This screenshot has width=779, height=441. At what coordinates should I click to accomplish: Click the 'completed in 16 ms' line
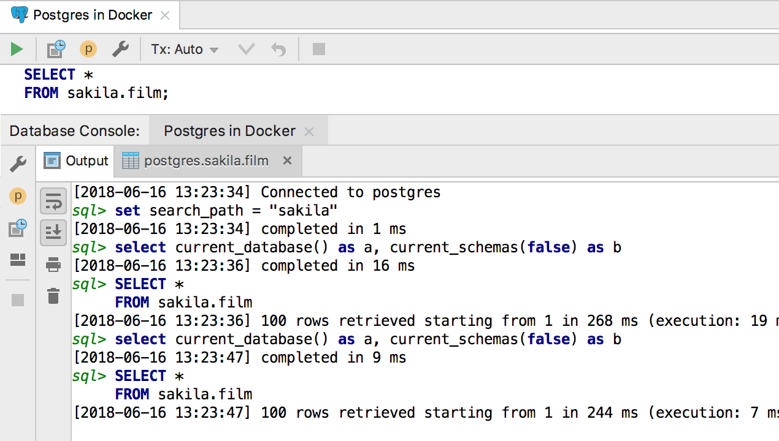point(244,266)
